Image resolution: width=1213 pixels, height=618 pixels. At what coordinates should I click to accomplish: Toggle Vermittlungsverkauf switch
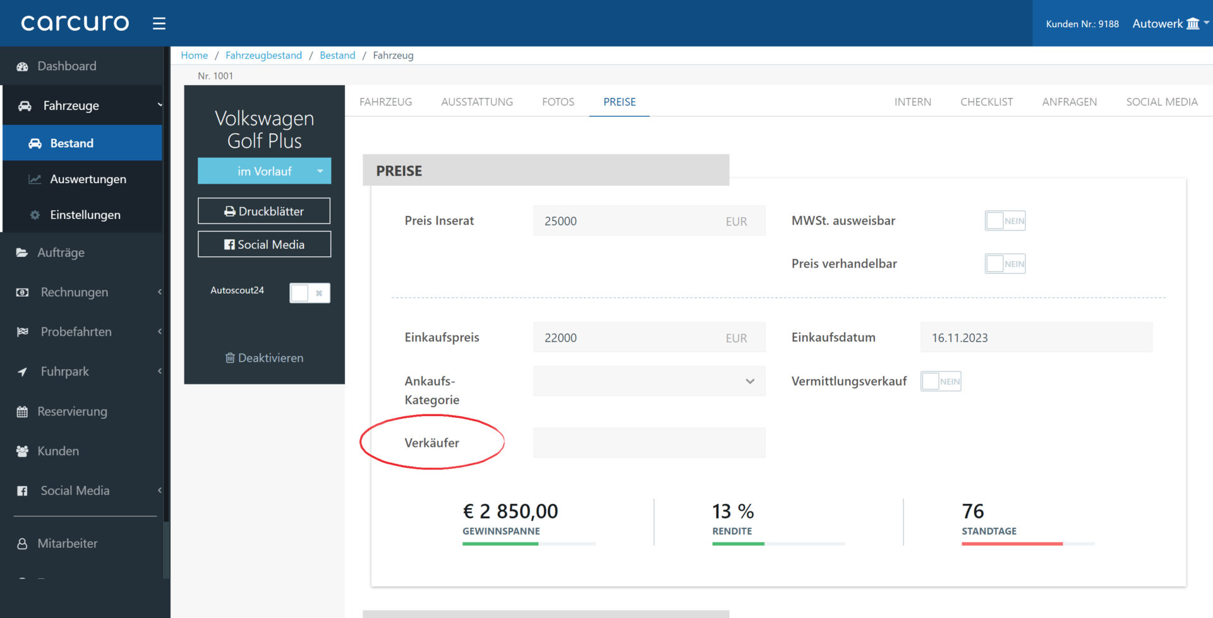click(941, 381)
